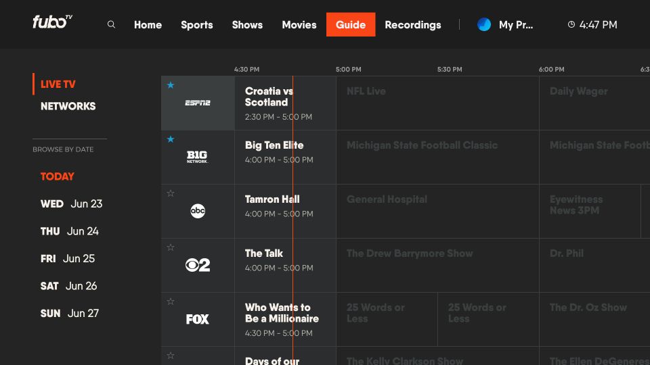
Task: Open the Recordings tab
Action: [x=413, y=25]
